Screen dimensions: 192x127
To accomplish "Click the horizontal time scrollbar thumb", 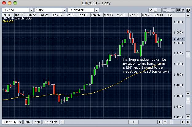I will pyautogui.click(x=133, y=122).
